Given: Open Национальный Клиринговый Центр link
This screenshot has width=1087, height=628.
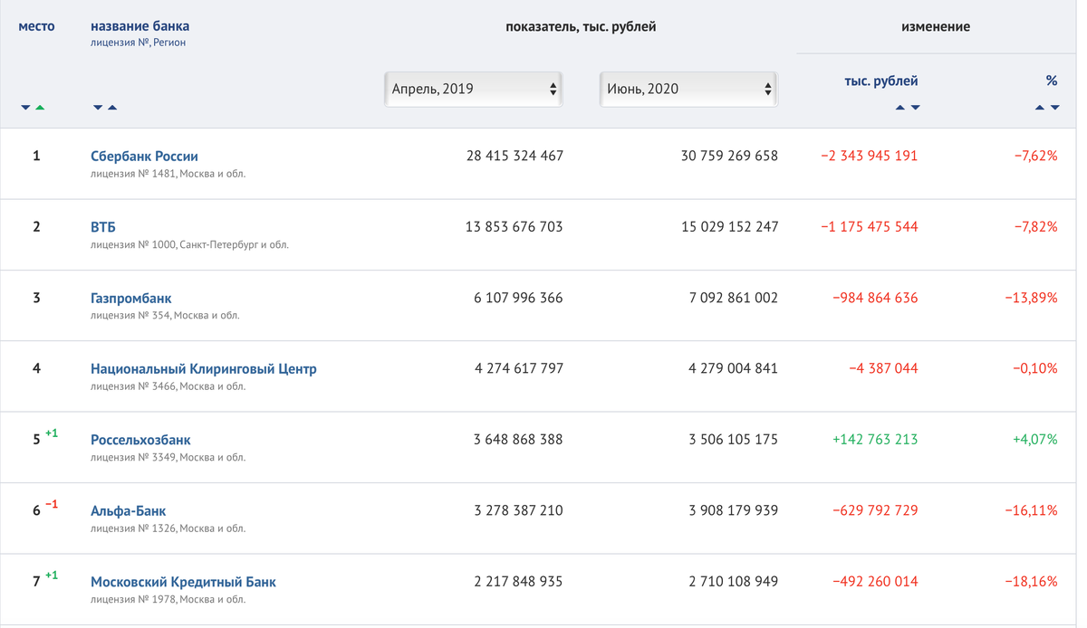Looking at the screenshot, I should coord(204,368).
